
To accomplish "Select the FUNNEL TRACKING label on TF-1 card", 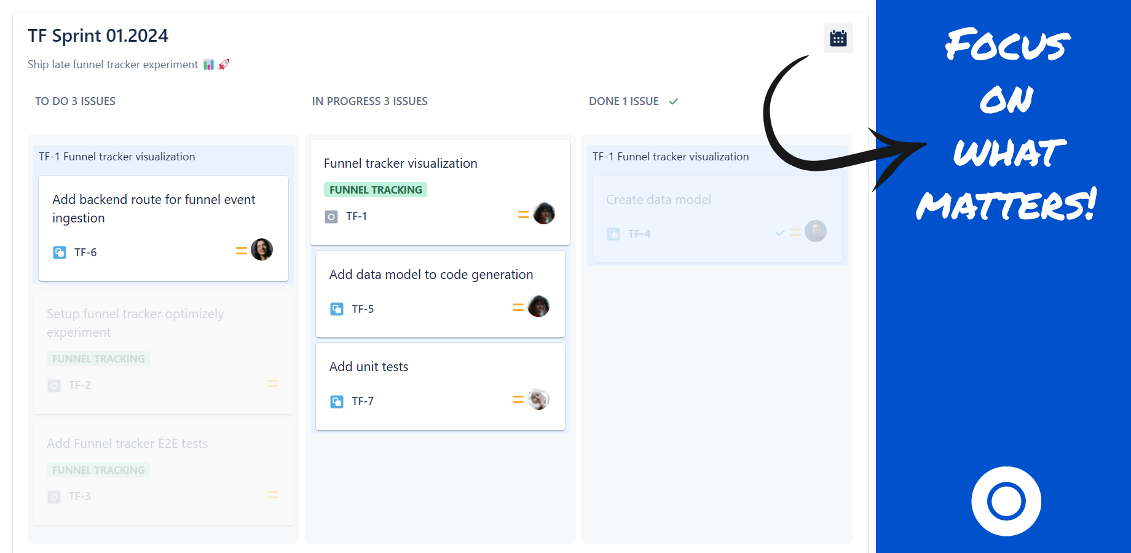I will click(x=376, y=190).
